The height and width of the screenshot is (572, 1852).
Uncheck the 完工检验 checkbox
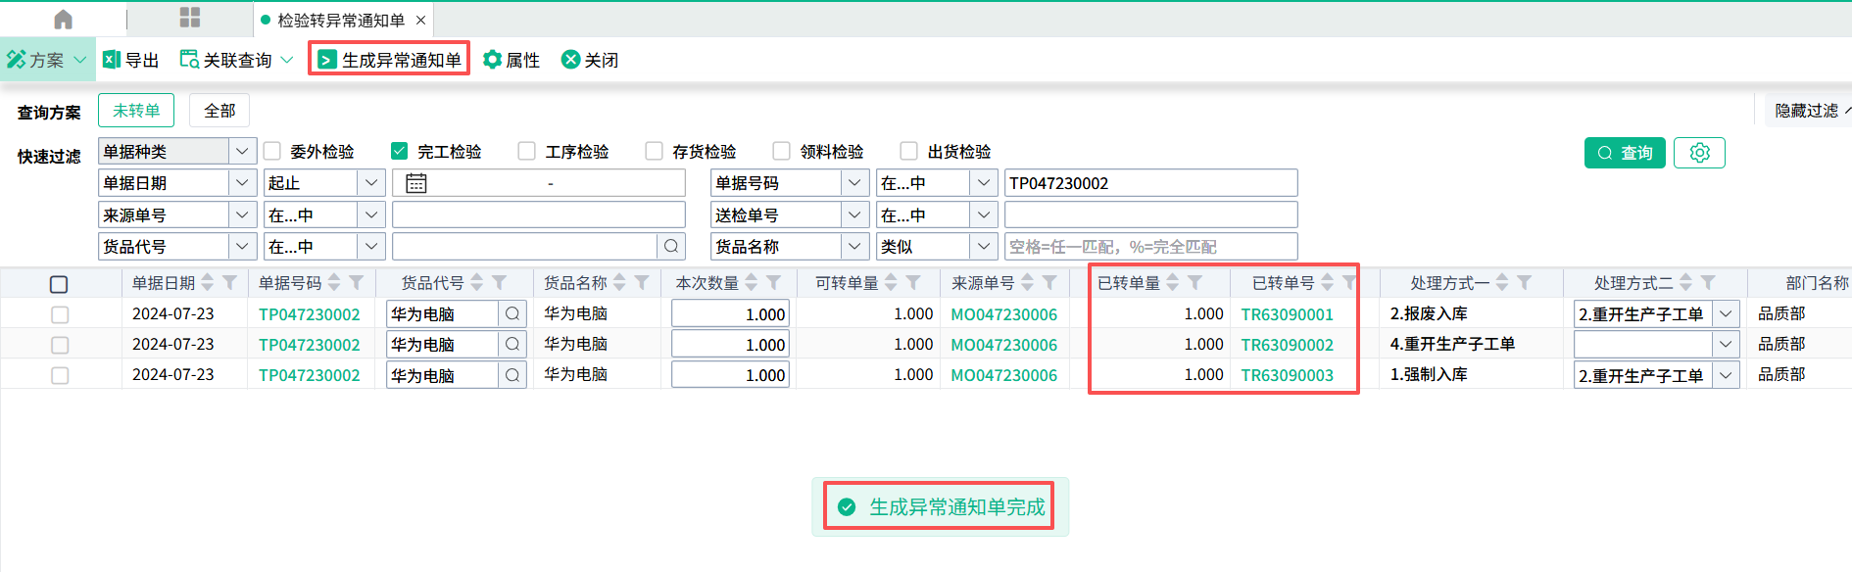click(399, 151)
